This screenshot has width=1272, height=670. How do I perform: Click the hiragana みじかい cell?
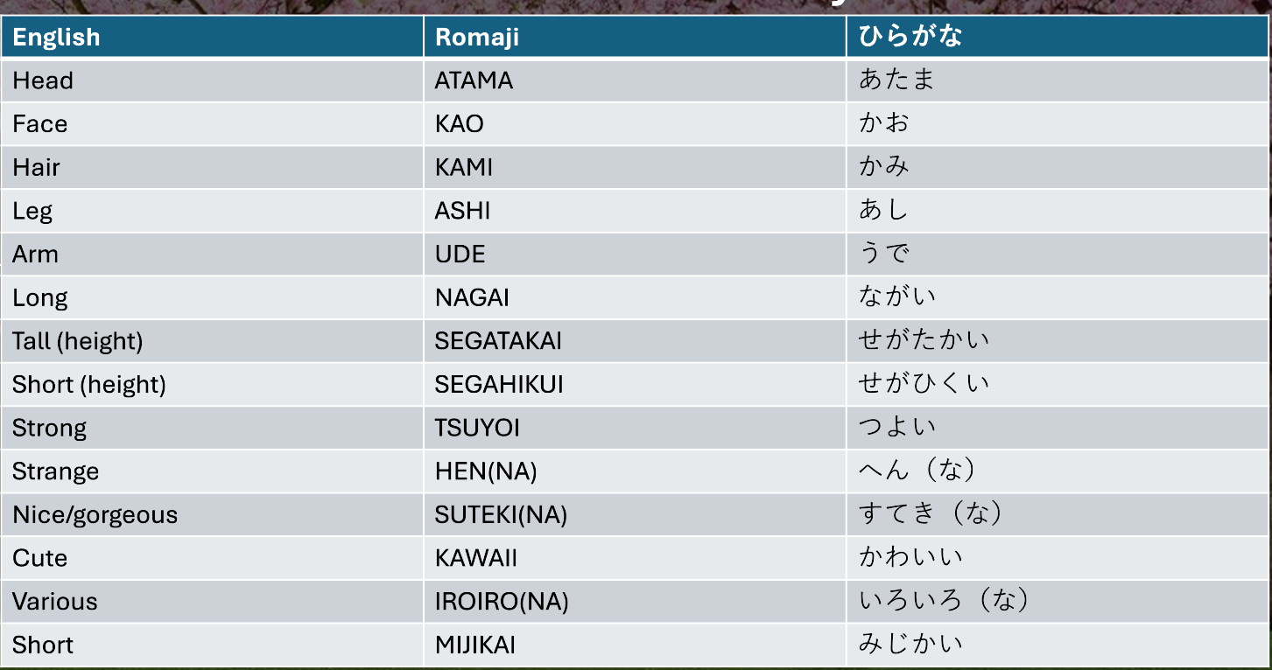coord(910,645)
